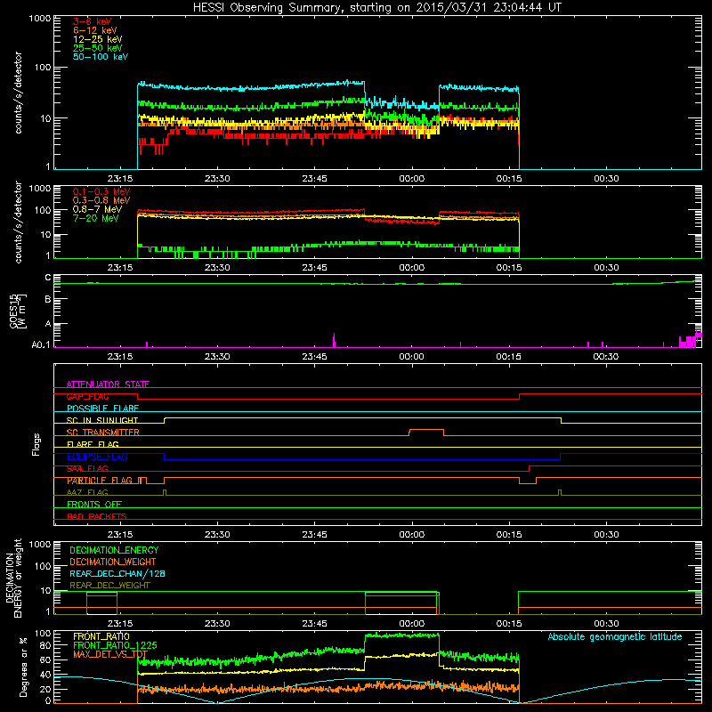
Task: Select the 3-6 keV legend label
Action: 93,21
